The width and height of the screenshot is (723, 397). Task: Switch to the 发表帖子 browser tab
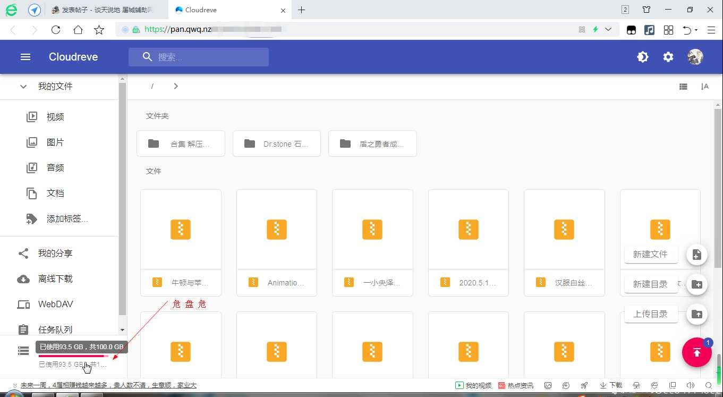click(108, 10)
